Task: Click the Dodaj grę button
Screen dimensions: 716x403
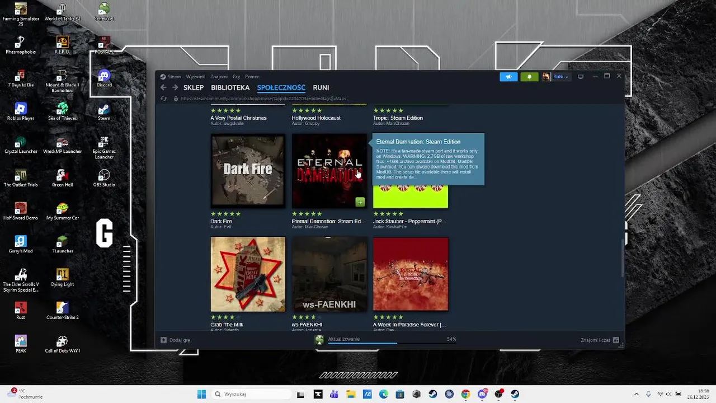Action: (175, 340)
